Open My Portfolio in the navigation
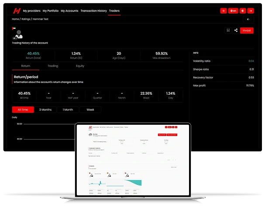The height and width of the screenshot is (208, 265). [x=50, y=10]
